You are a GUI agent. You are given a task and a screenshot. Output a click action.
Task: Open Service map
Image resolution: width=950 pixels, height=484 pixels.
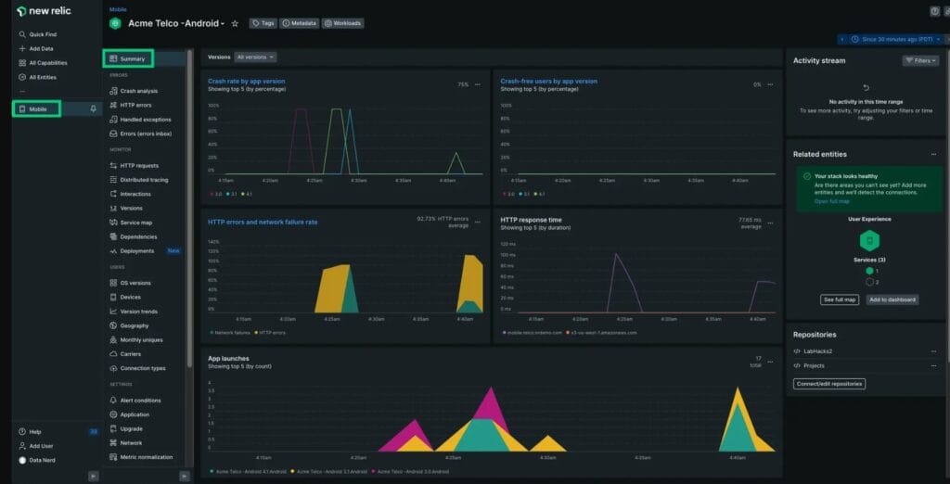click(131, 223)
